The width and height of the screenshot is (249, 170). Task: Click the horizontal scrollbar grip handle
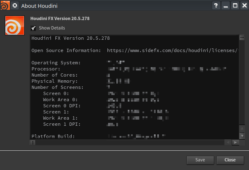[32, 143]
